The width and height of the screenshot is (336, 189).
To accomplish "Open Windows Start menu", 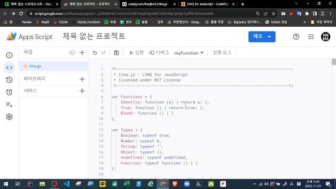I will [6, 184].
